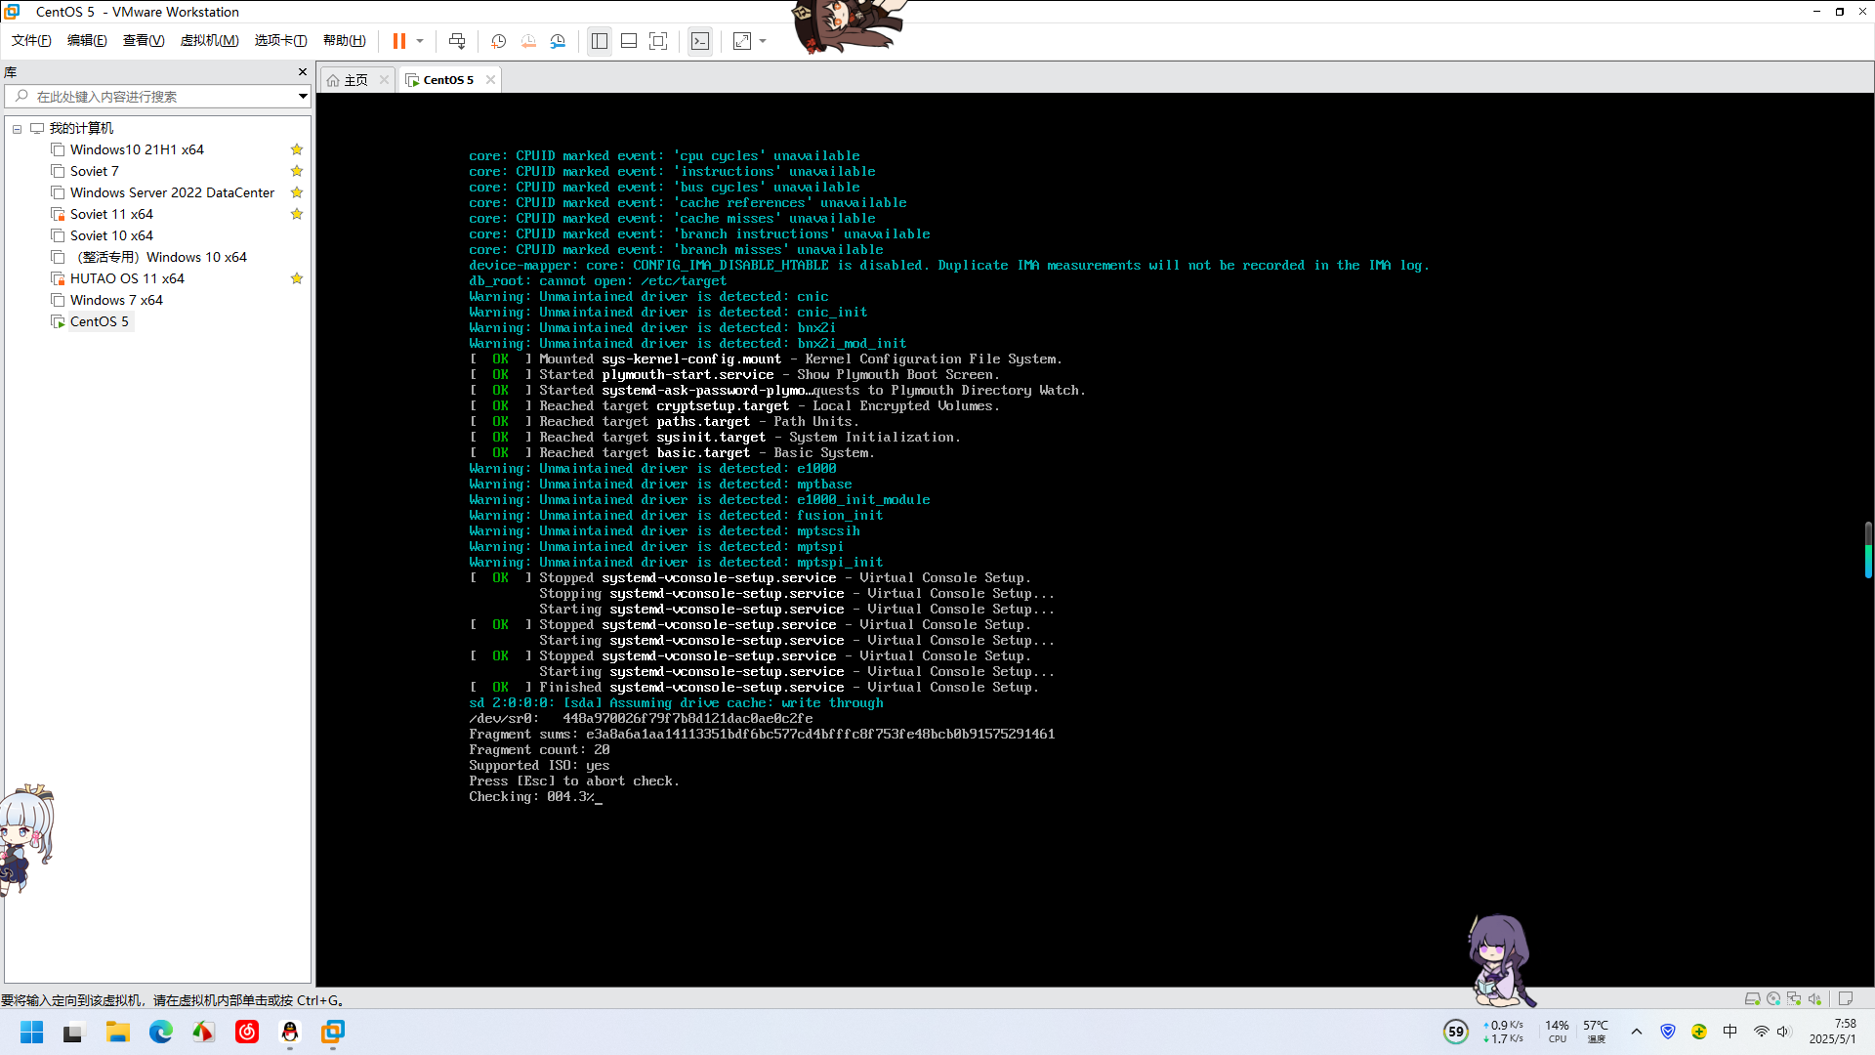Toggle the library sidebar panel view

[x=600, y=41]
